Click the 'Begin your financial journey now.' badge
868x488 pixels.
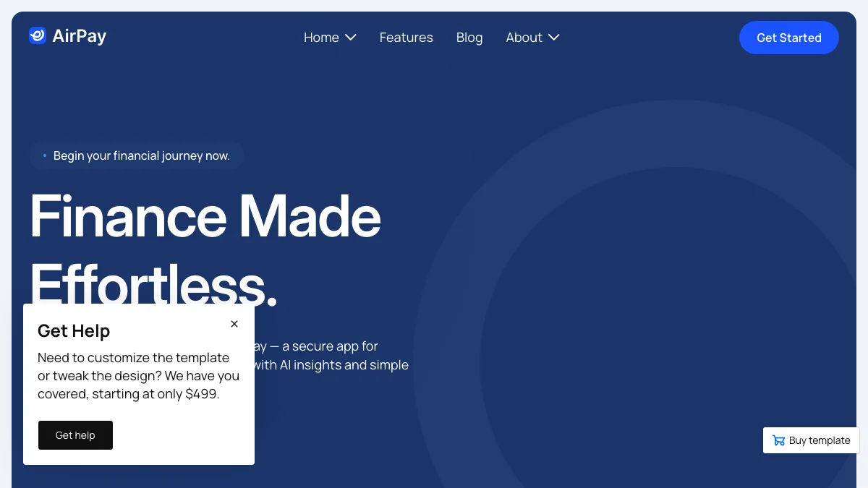pos(136,155)
